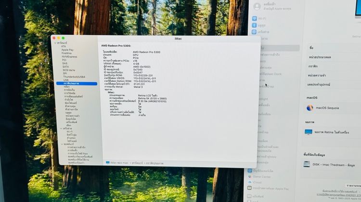Select FireWire in the hardware list
This screenshot has height=202, width=361.
(x=66, y=53)
